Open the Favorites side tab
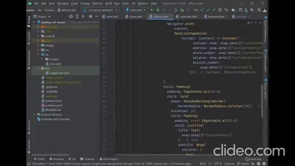Image resolution: width=295 pixels, height=166 pixels. [29, 147]
